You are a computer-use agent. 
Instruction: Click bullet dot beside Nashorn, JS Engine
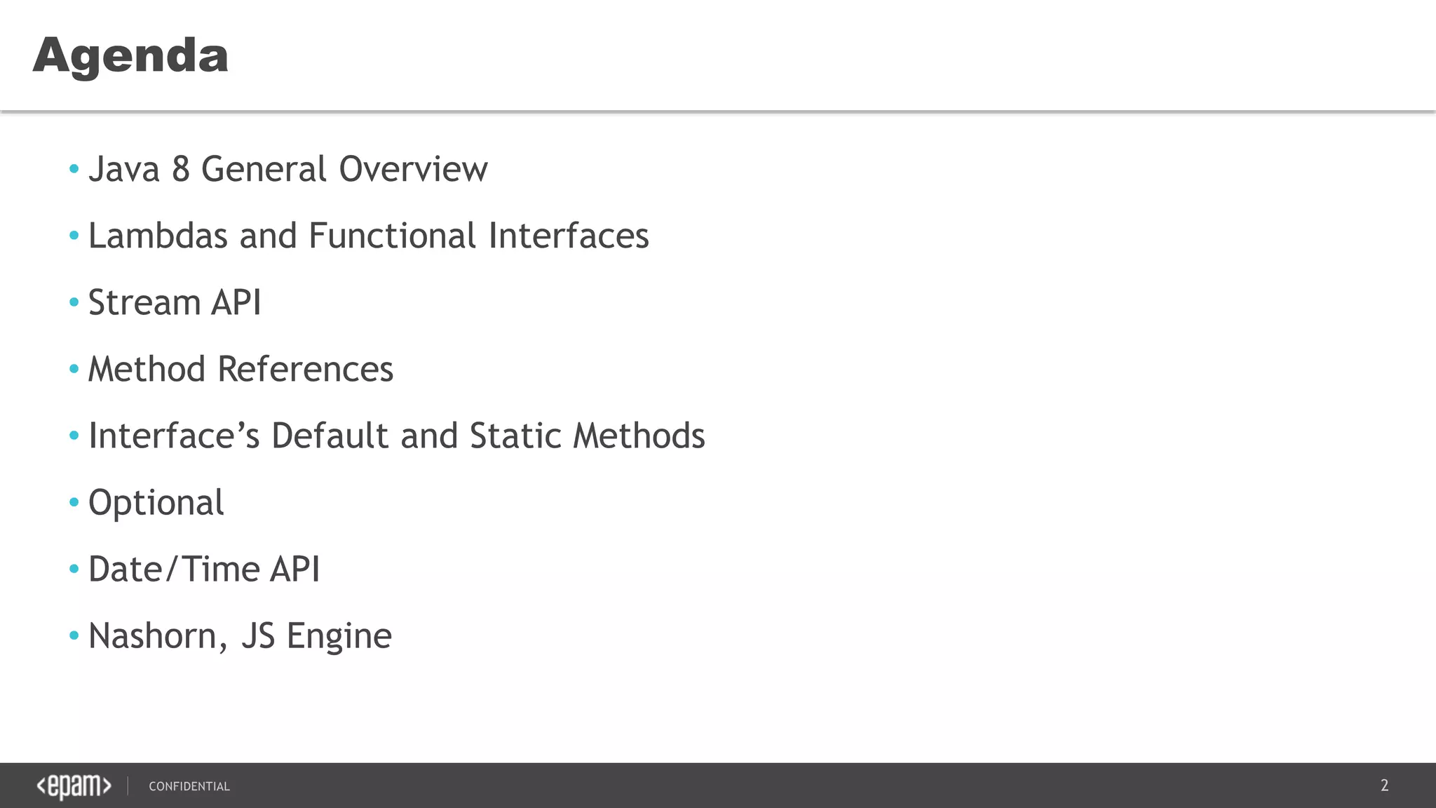pyautogui.click(x=74, y=635)
